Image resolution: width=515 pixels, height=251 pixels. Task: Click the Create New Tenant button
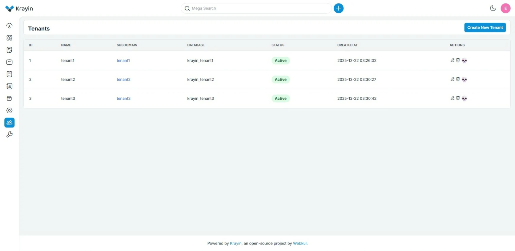[x=485, y=27]
